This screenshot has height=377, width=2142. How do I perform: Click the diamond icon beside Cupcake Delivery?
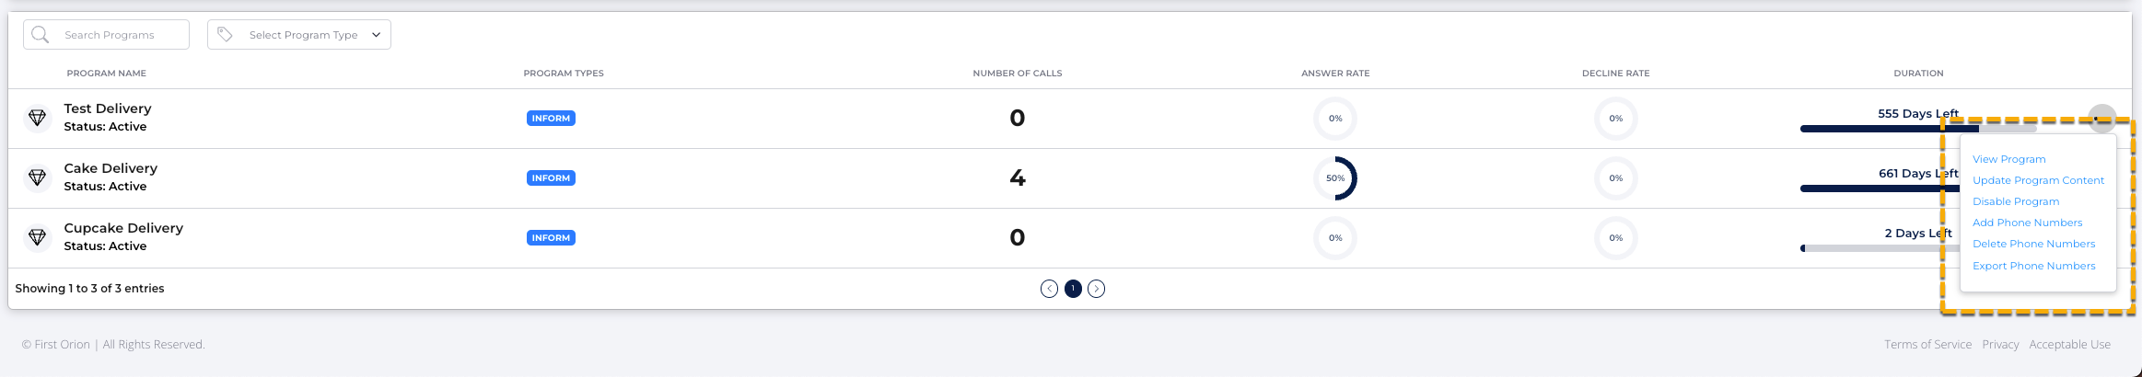coord(37,237)
